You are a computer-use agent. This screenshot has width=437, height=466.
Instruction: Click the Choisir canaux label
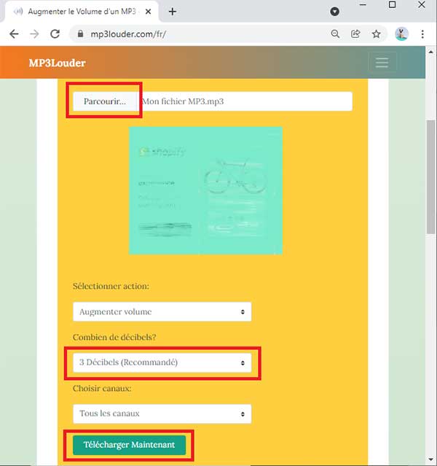point(102,388)
